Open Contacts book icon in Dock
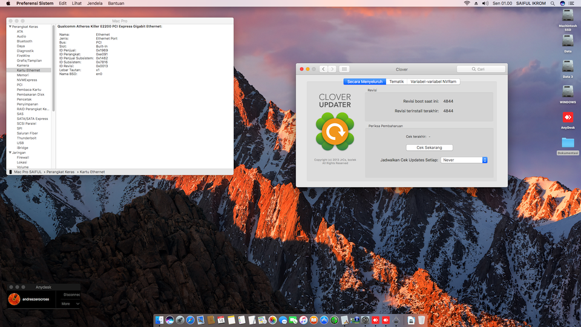 [211, 320]
